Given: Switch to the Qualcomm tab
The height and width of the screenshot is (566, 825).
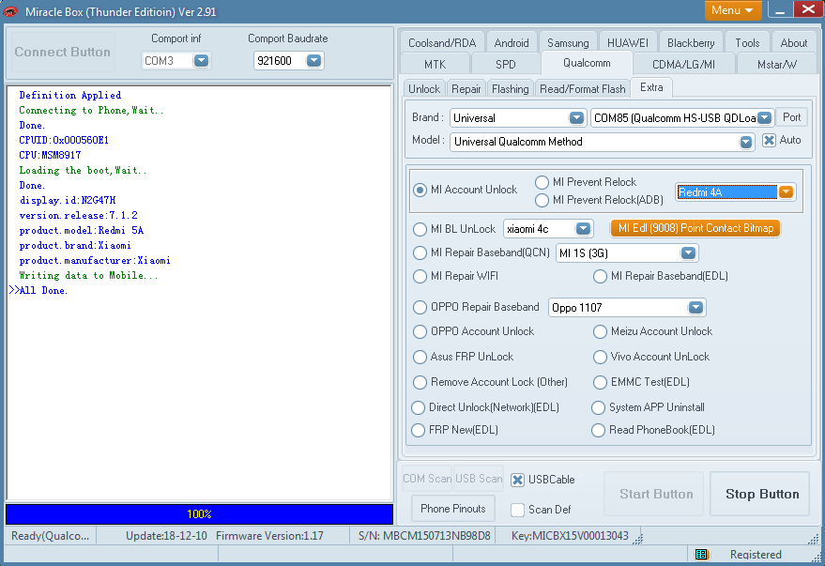Looking at the screenshot, I should click(587, 63).
